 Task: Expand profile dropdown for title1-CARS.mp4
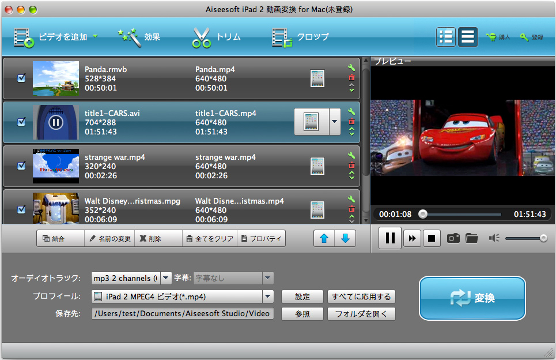(x=335, y=122)
